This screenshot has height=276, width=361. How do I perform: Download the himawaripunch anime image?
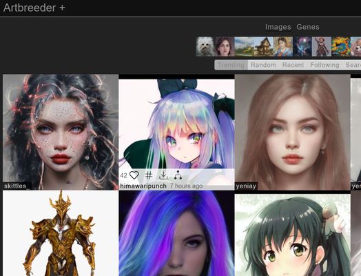[x=163, y=176]
